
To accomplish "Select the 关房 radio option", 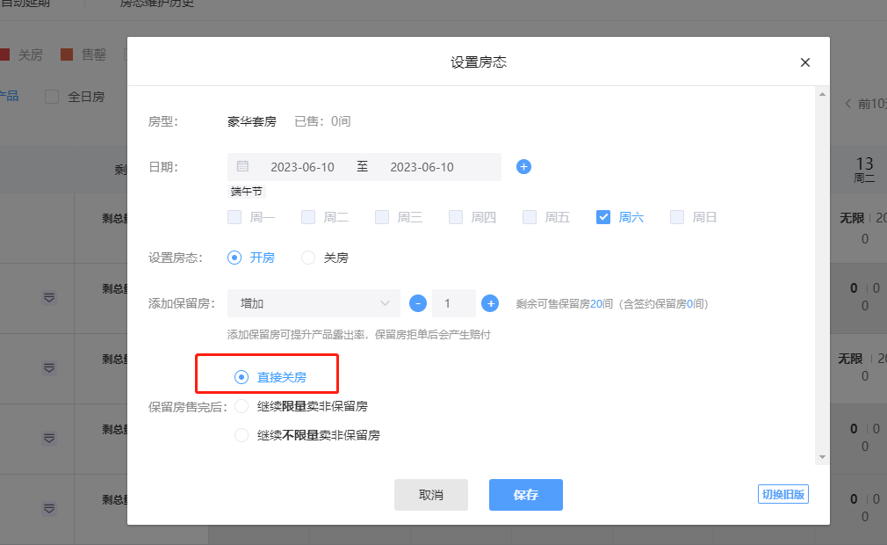I will point(308,258).
